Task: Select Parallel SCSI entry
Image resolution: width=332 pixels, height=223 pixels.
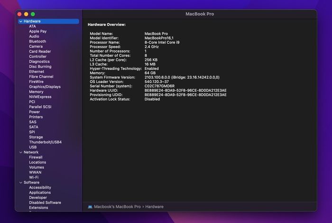Action: coord(40,107)
